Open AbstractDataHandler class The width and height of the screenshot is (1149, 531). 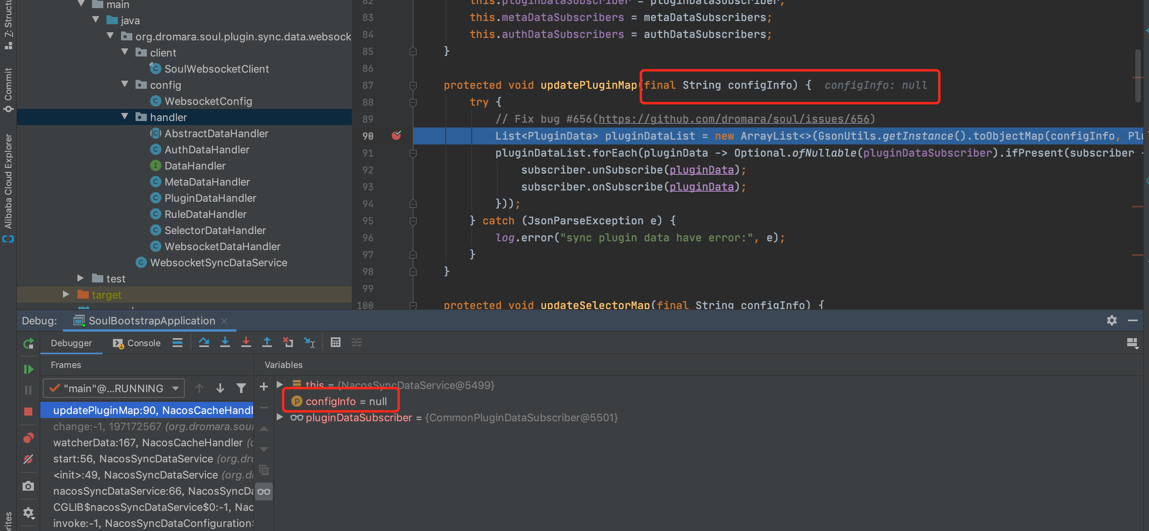tap(216, 133)
